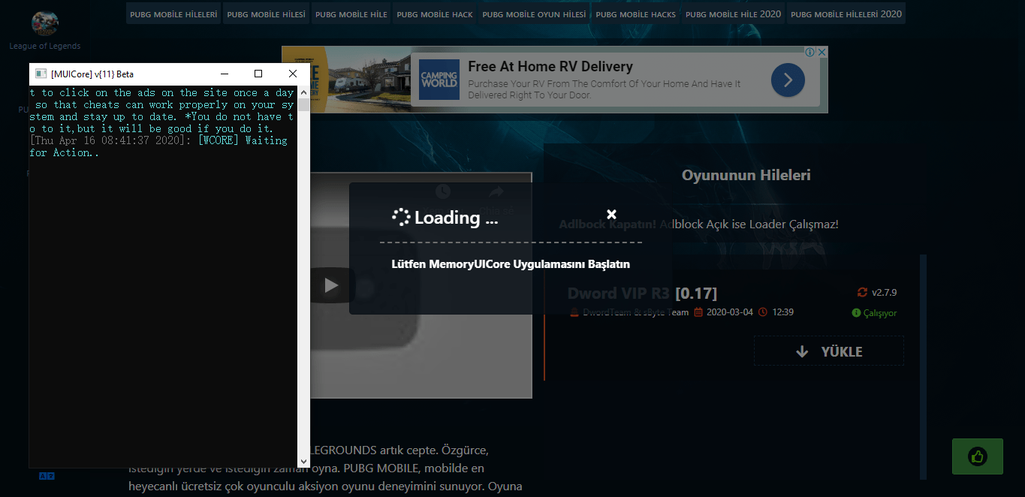Click the console scrollbar down arrow
Viewport: 1025px width, 497px height.
point(303,462)
